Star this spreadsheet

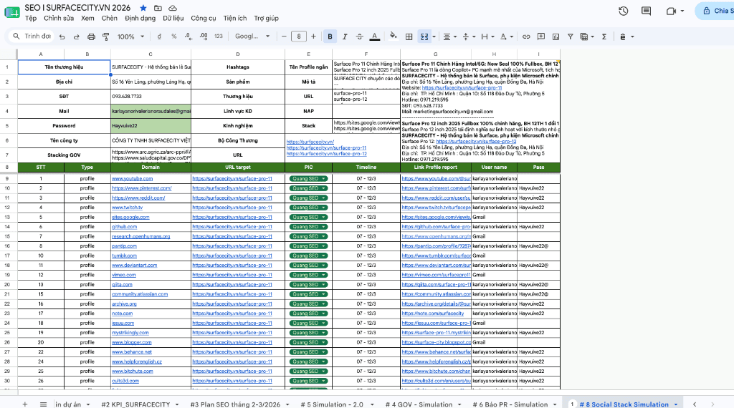click(143, 8)
